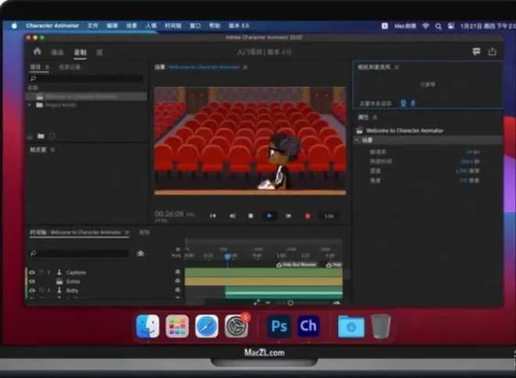Click the Home icon in the workspace bar
Viewport: 516px width, 378px height.
point(37,52)
